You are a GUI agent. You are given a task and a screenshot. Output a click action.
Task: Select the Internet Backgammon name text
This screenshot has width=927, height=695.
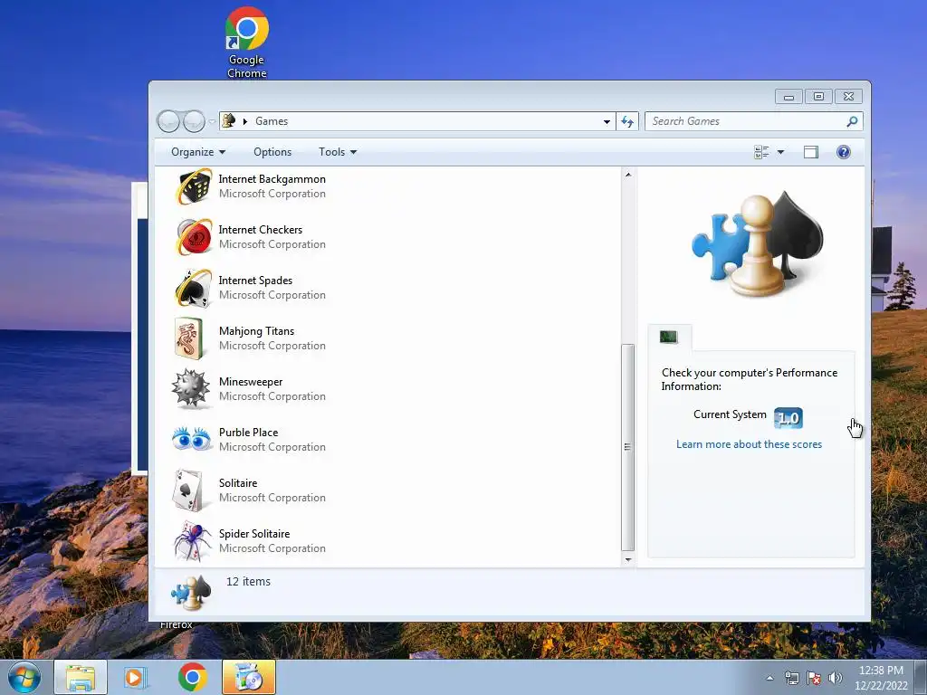pyautogui.click(x=272, y=179)
